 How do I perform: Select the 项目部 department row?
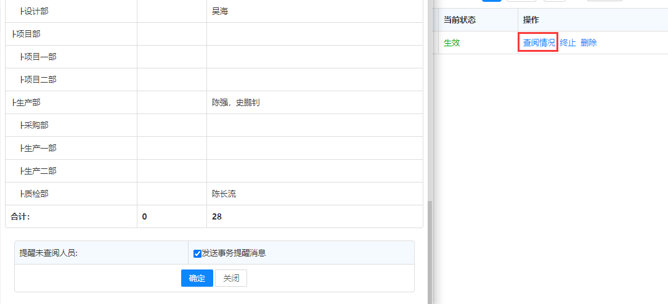point(28,34)
